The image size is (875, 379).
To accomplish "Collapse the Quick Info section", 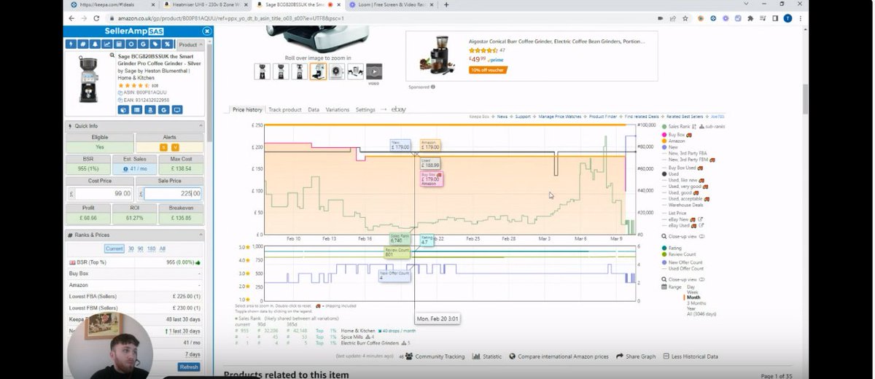I will tap(201, 125).
